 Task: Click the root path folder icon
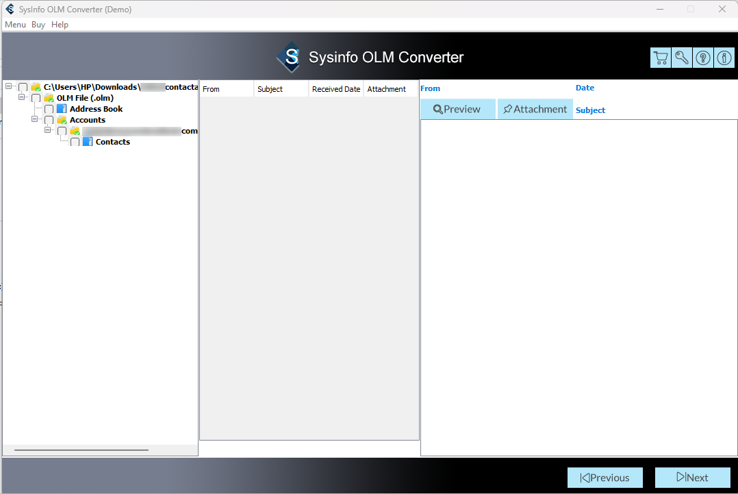pos(36,87)
